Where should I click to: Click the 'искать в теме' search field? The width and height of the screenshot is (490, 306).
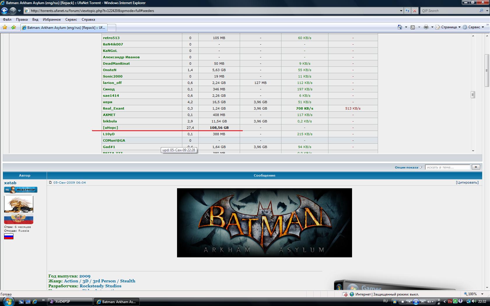point(448,167)
